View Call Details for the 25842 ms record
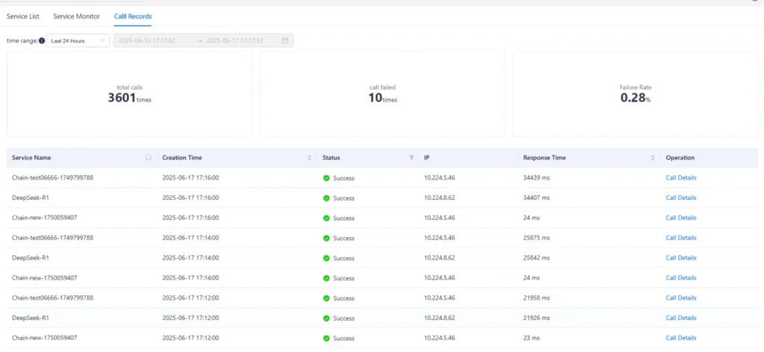 680,258
